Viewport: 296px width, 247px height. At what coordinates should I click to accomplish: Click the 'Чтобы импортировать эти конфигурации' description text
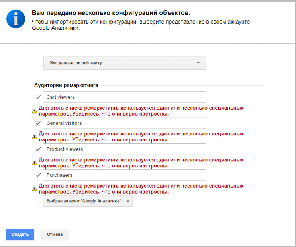click(141, 25)
